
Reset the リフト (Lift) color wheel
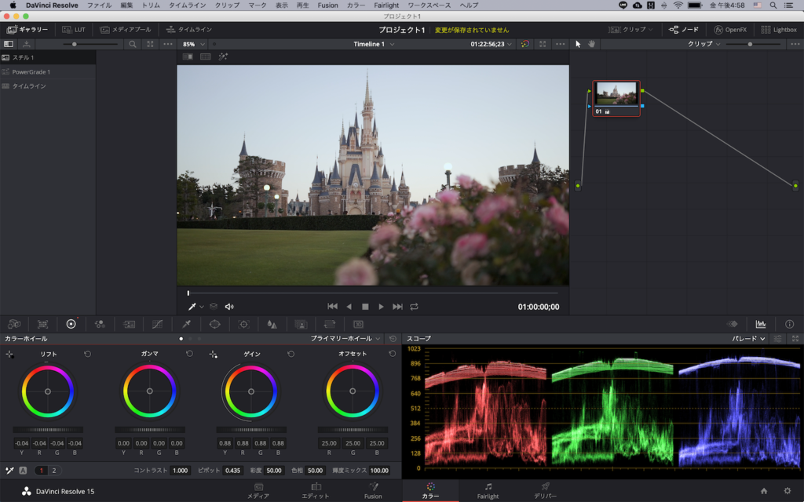tap(88, 354)
